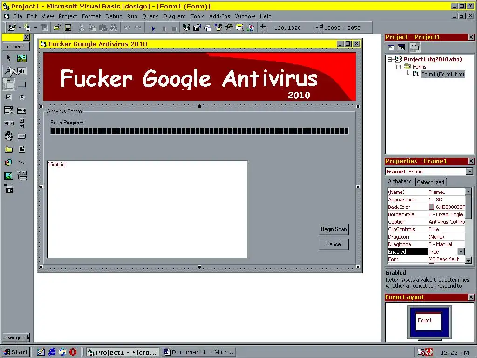
Task: Click the Form Layout Window toolbar icon
Action: click(208, 28)
